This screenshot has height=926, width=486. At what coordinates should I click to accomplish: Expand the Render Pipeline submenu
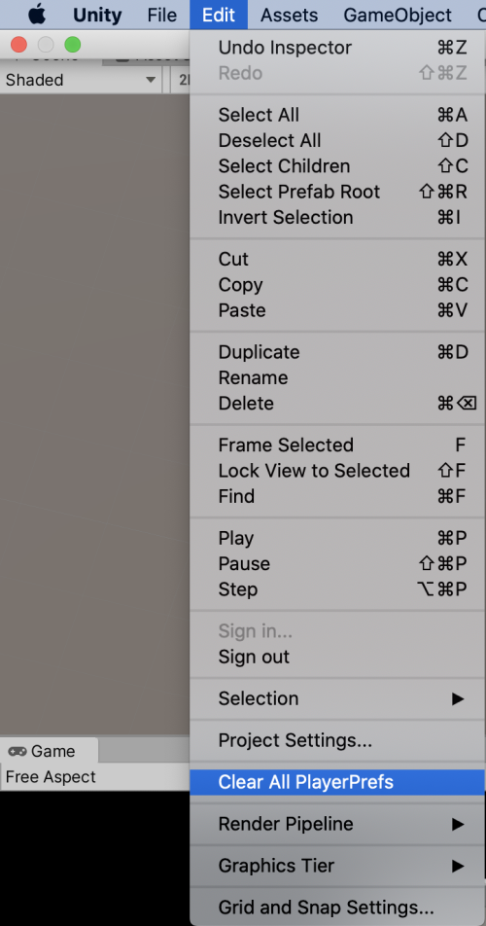pos(337,824)
